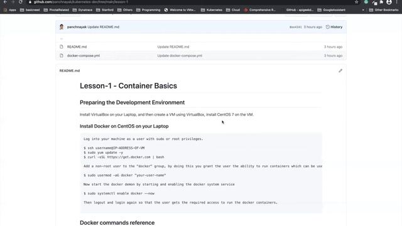
Task: Click the README.md panel header label
Action: pyautogui.click(x=70, y=71)
